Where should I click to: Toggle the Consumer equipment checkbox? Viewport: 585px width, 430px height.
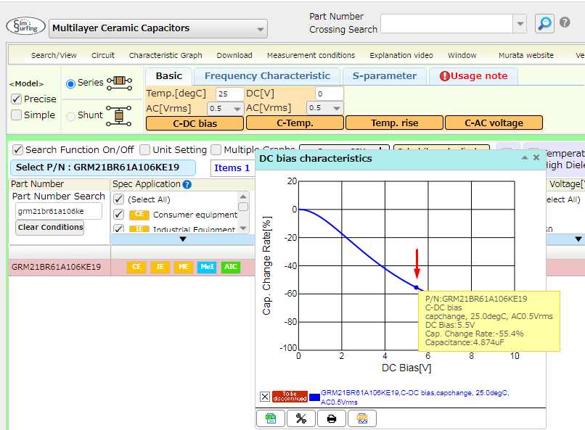tap(118, 214)
